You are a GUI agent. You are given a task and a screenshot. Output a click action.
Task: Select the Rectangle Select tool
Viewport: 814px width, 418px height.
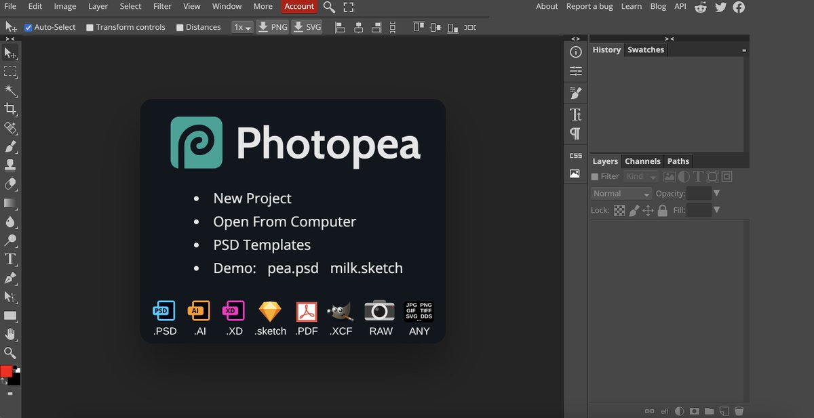tap(10, 72)
